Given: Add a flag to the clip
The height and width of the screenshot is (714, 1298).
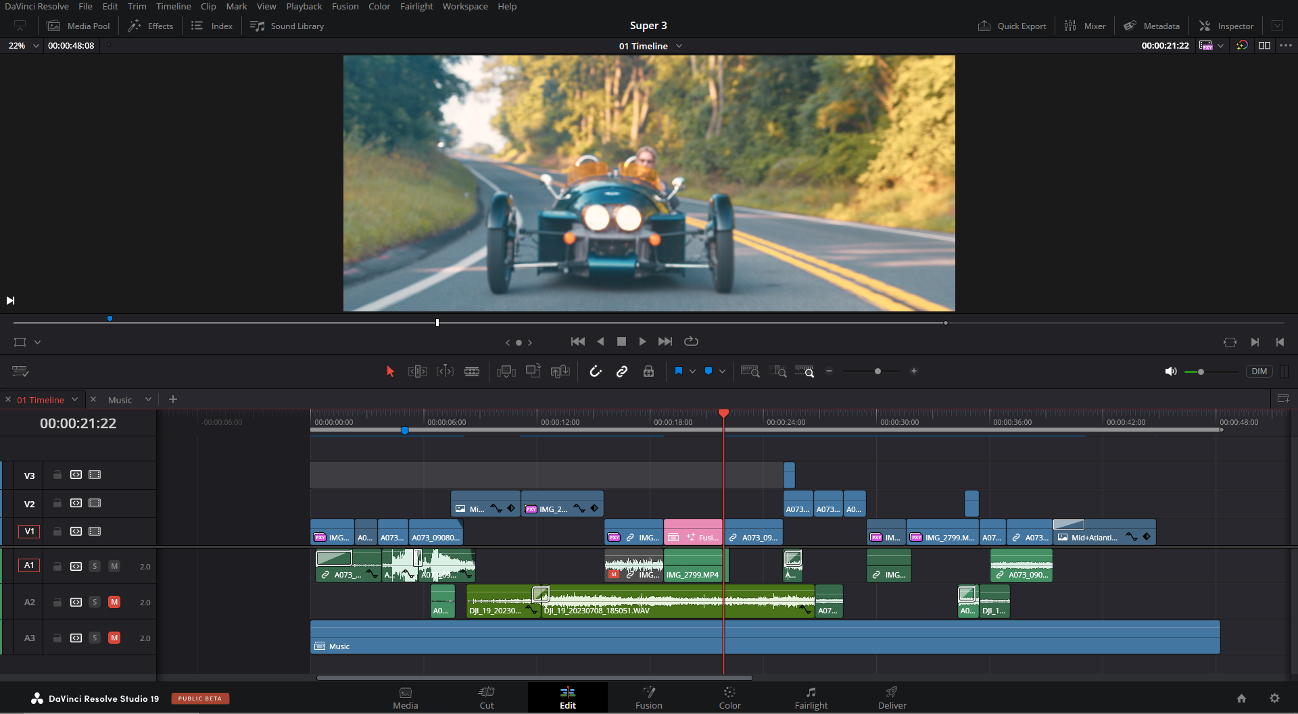Looking at the screenshot, I should (x=679, y=371).
